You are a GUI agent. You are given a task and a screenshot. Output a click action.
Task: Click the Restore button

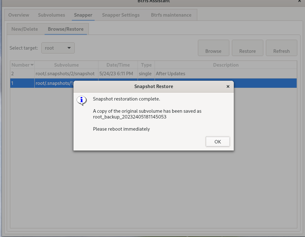[247, 48]
